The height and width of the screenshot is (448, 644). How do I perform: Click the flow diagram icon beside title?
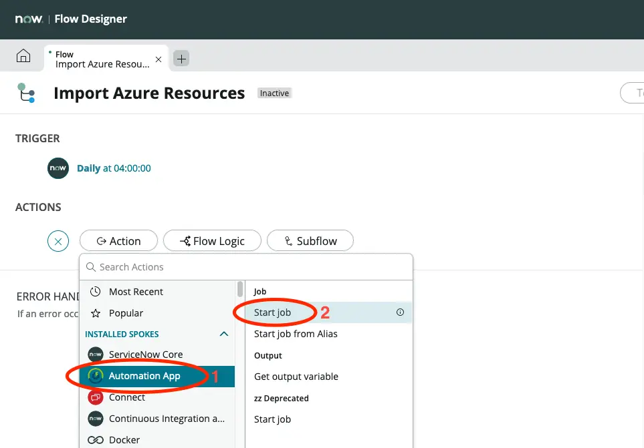26,93
